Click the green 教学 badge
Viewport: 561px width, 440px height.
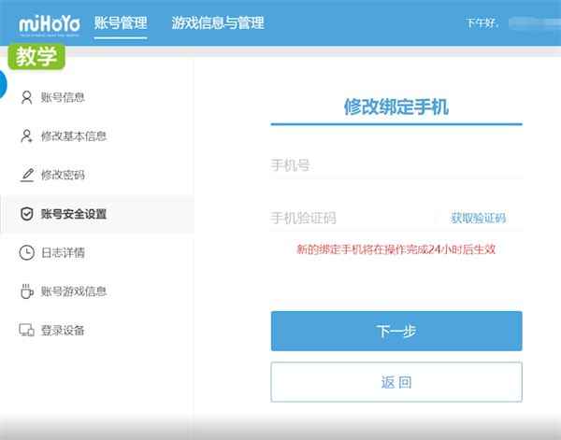pos(37,56)
